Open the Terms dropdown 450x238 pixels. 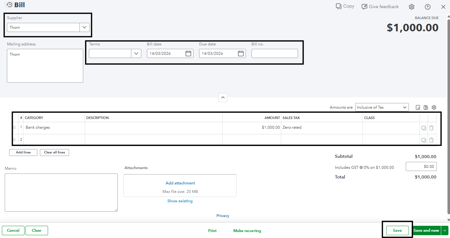tap(136, 54)
